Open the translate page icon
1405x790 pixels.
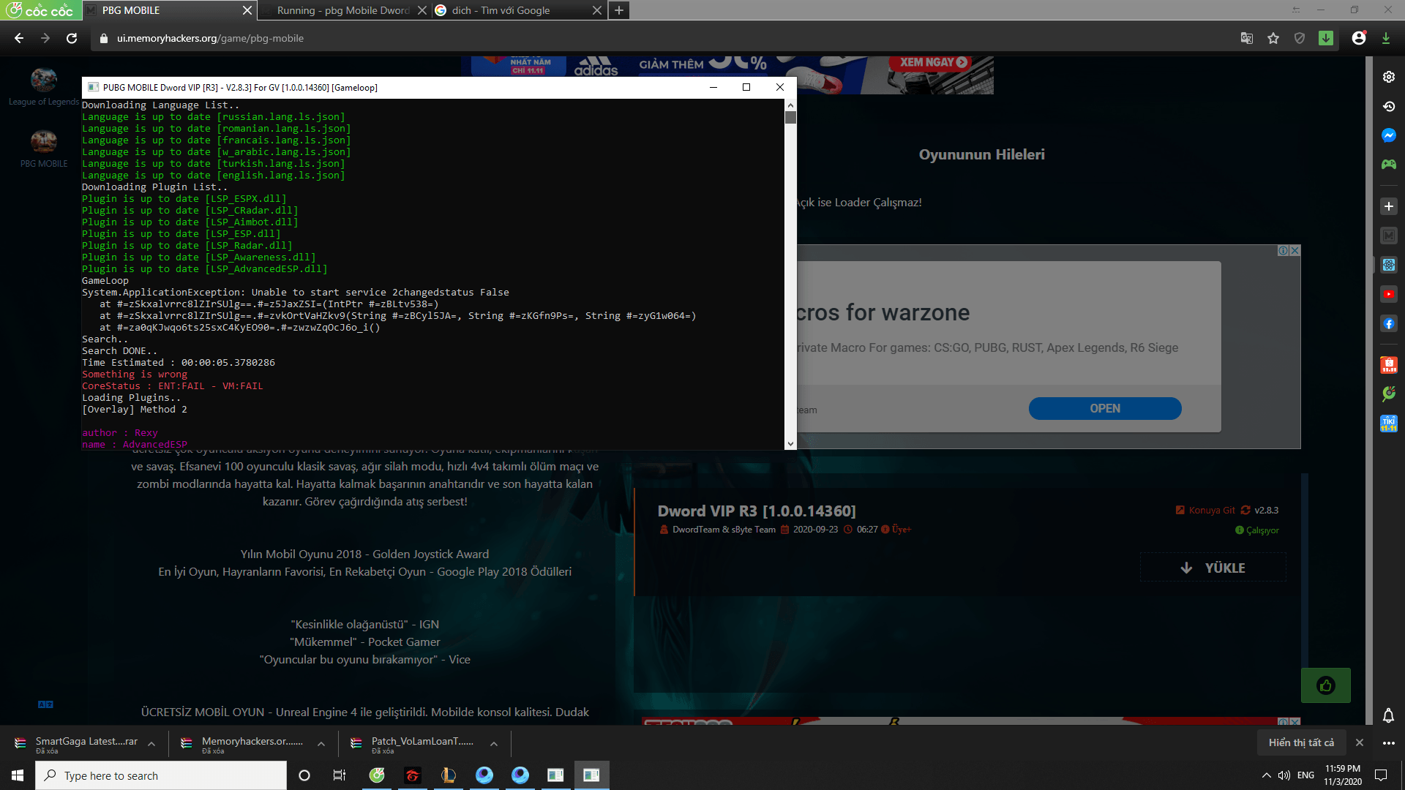(1247, 38)
